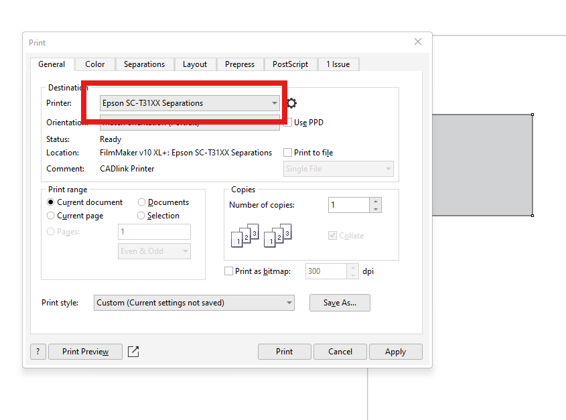Cancel the print dialog
This screenshot has width=566, height=420.
click(340, 352)
